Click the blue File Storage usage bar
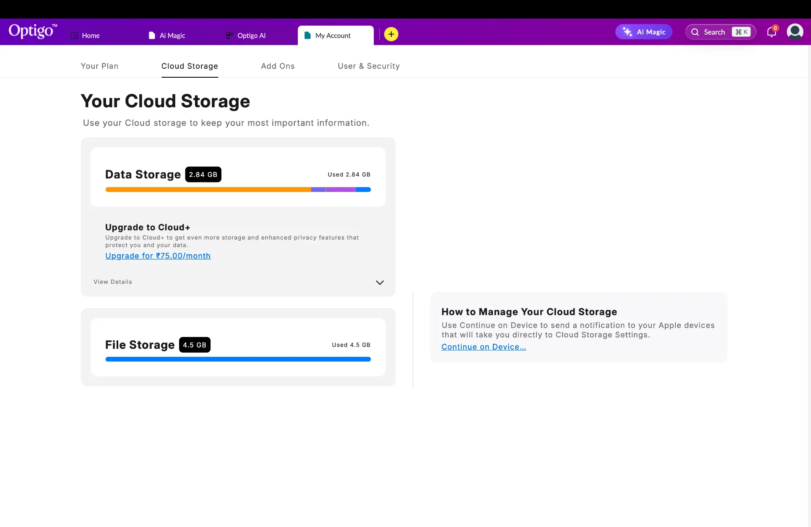The width and height of the screenshot is (811, 527). click(238, 359)
